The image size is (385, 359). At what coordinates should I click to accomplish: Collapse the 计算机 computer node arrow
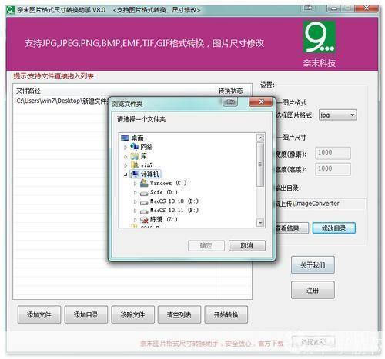tap(126, 175)
